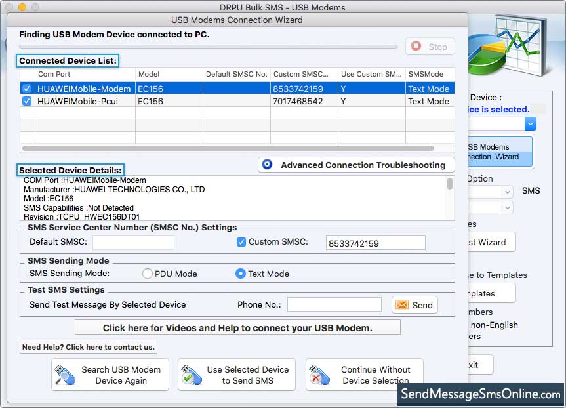566x408 pixels.
Task: Click the Default SMSC No. column header
Action: click(x=237, y=74)
